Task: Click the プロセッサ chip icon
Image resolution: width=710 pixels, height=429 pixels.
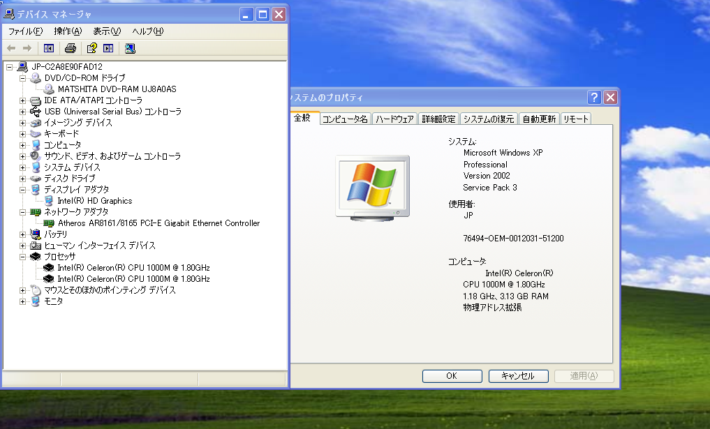Action: tap(36, 257)
